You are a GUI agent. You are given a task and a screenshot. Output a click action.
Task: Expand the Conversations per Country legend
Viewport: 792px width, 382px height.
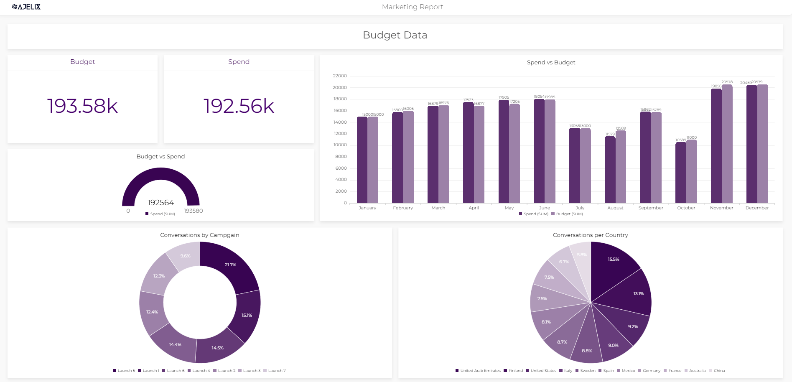591,370
